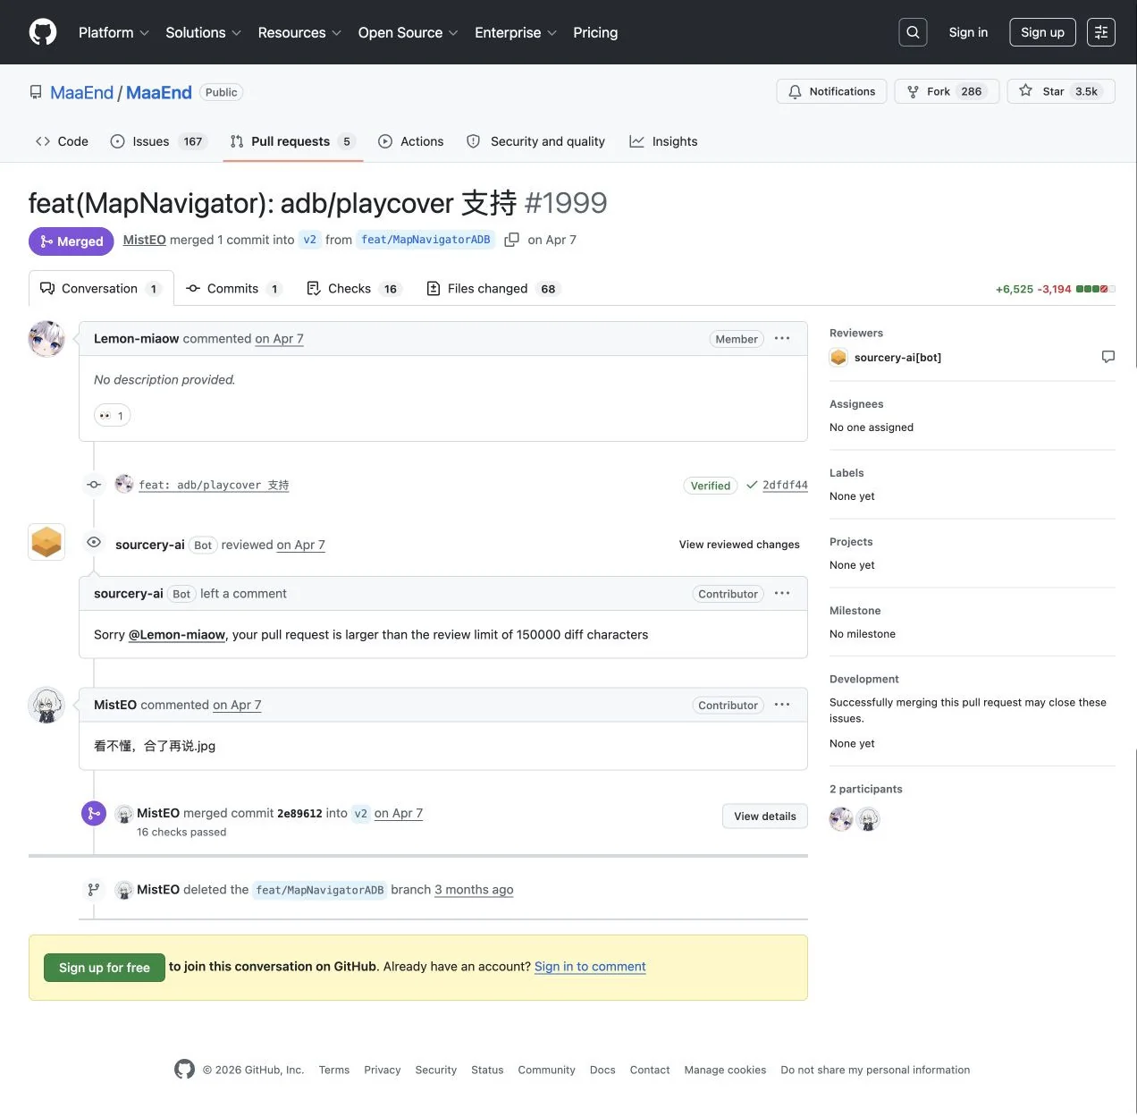Click the MistEO author link in header
The width and height of the screenshot is (1137, 1117).
click(x=145, y=240)
